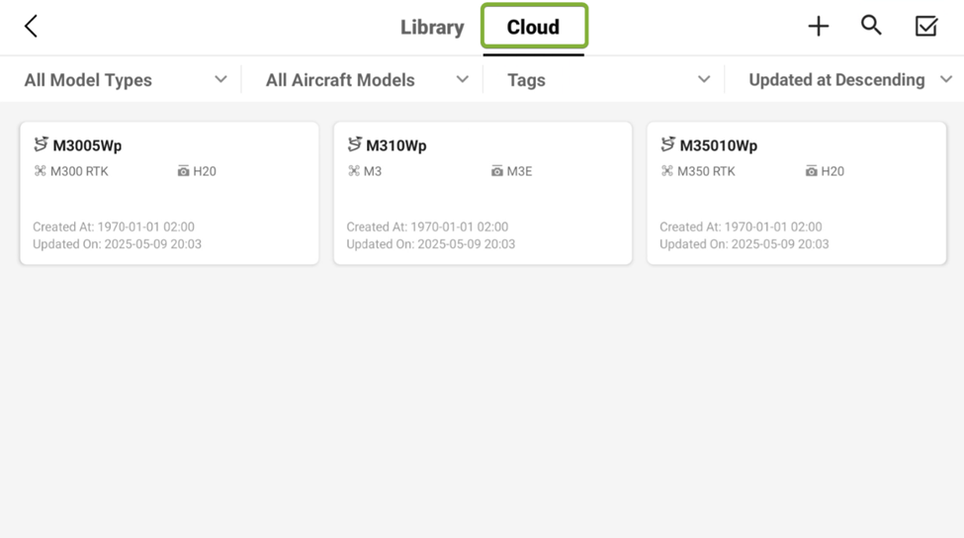Click drone icon next to M300 RTK
Viewport: 964px width, 538px height.
point(40,170)
